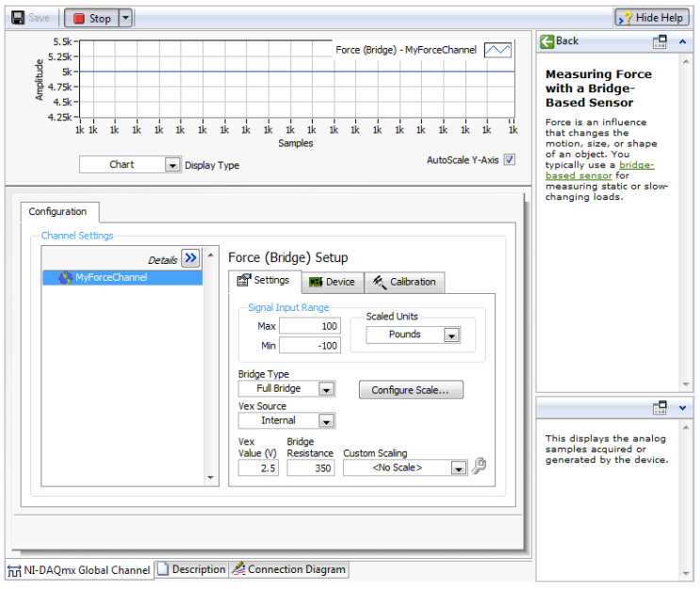Go Back in the help panel
Viewport: 700px width, 589px height.
[x=559, y=41]
